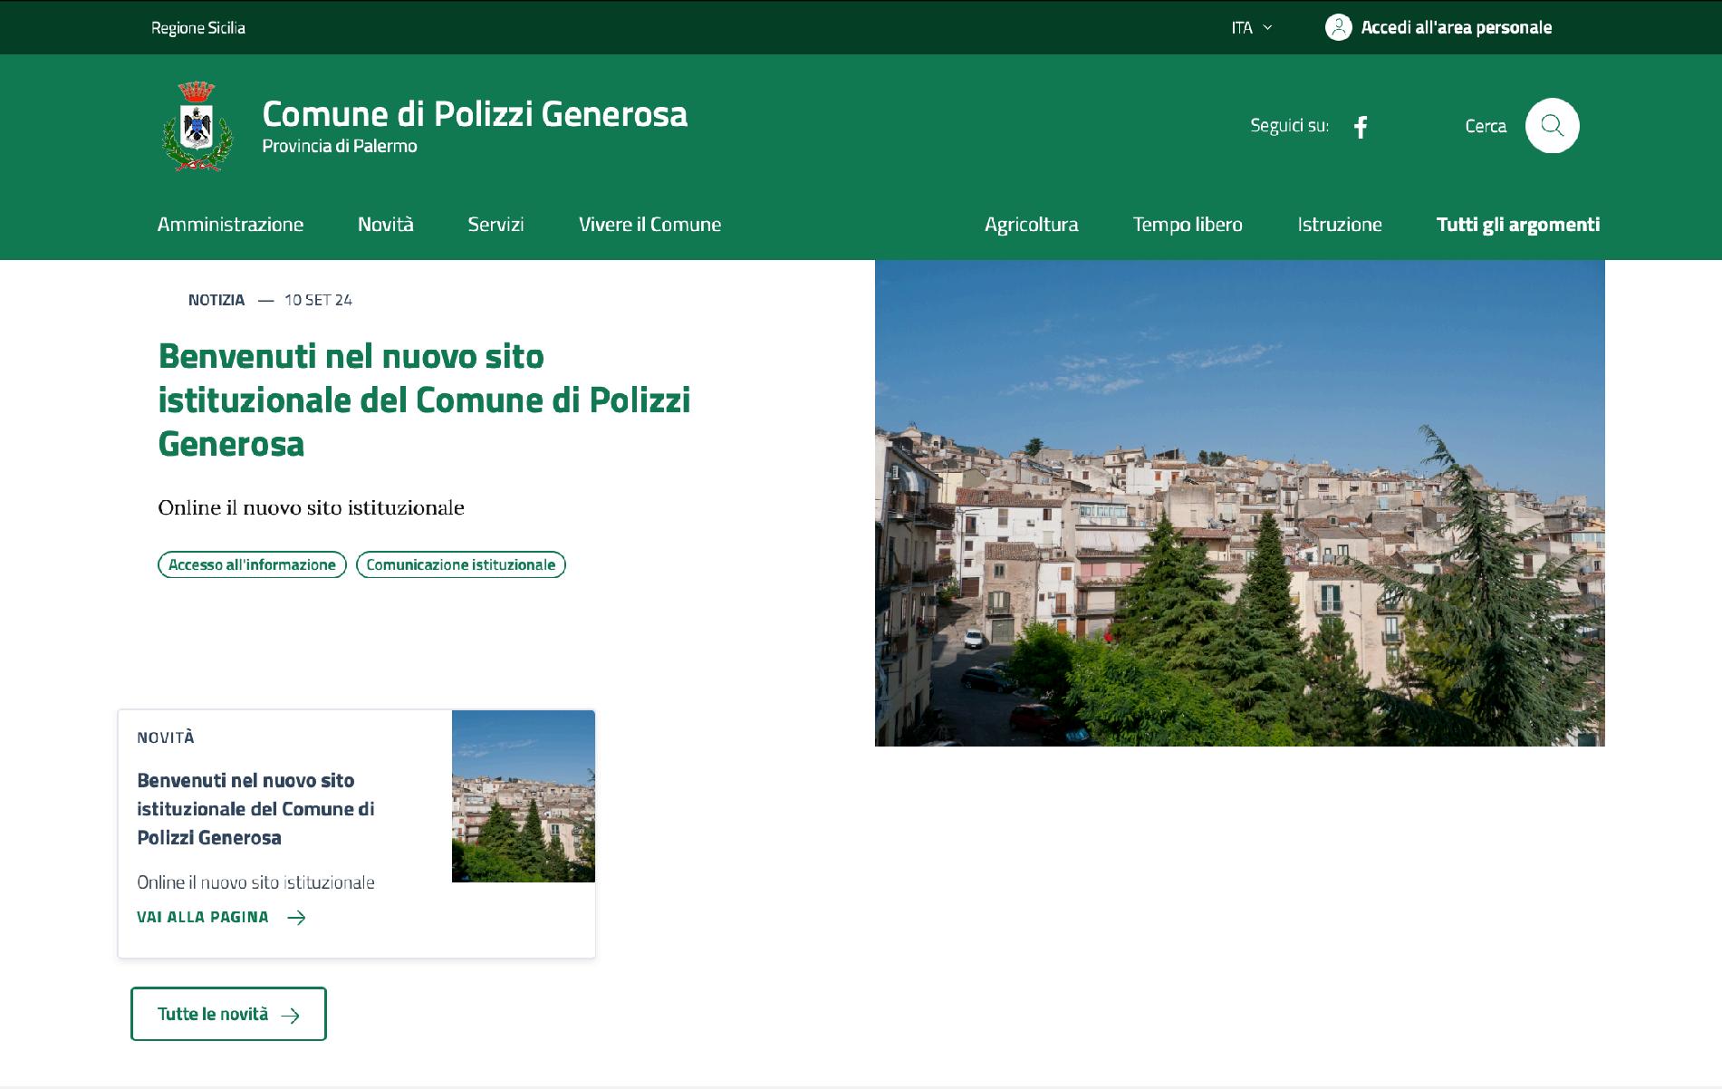This screenshot has height=1089, width=1722.
Task: Open the main headline Benvenuti nel nuovo sito
Action: coord(424,400)
